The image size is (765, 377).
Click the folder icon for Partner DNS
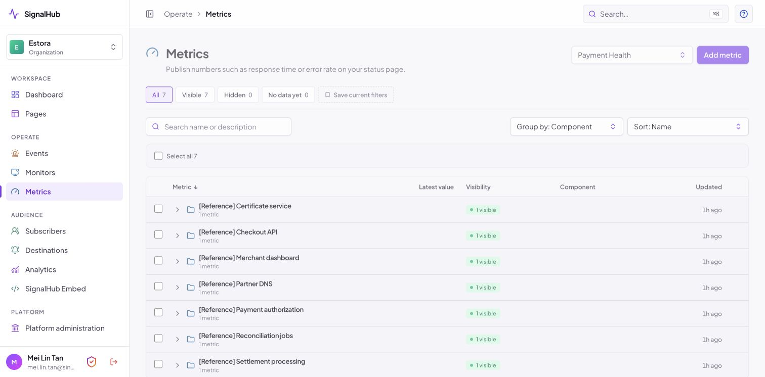click(x=191, y=288)
